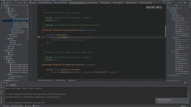Click Project panel settings gear icon
Viewport: 191px width, 107px height.
[x=24, y=3]
